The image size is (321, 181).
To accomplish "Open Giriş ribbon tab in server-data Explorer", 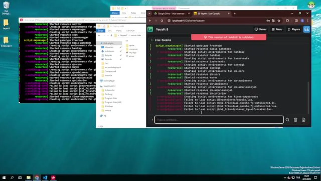I will click(x=110, y=31).
